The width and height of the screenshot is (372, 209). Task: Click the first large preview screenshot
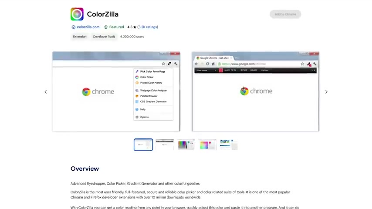[116, 91]
